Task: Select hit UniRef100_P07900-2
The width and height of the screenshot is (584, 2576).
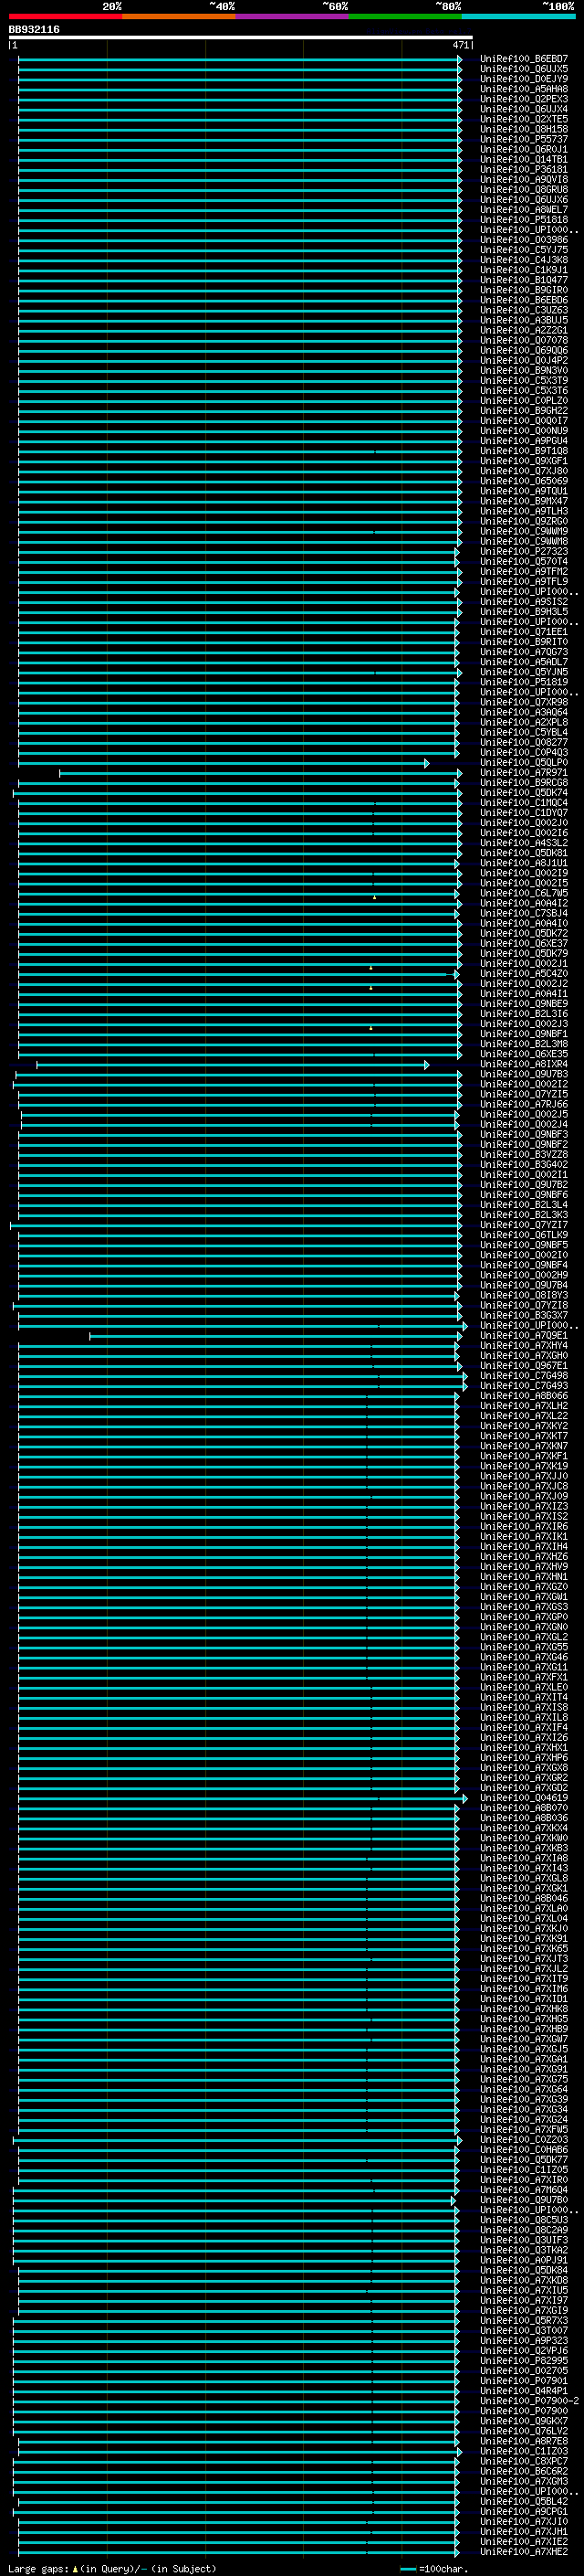Action: point(529,2401)
